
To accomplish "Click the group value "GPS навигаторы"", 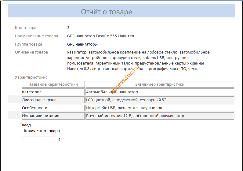I will coord(82,44).
